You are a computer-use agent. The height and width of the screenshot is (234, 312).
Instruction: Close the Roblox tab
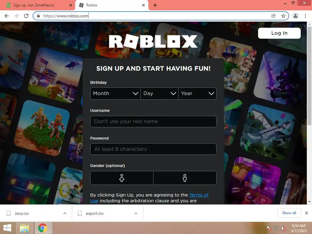point(144,5)
